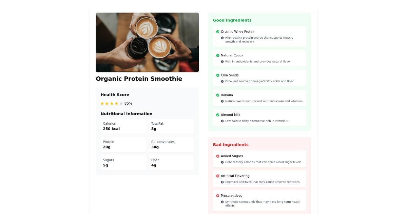
Task: Click the coffee cups product image
Action: (x=147, y=42)
